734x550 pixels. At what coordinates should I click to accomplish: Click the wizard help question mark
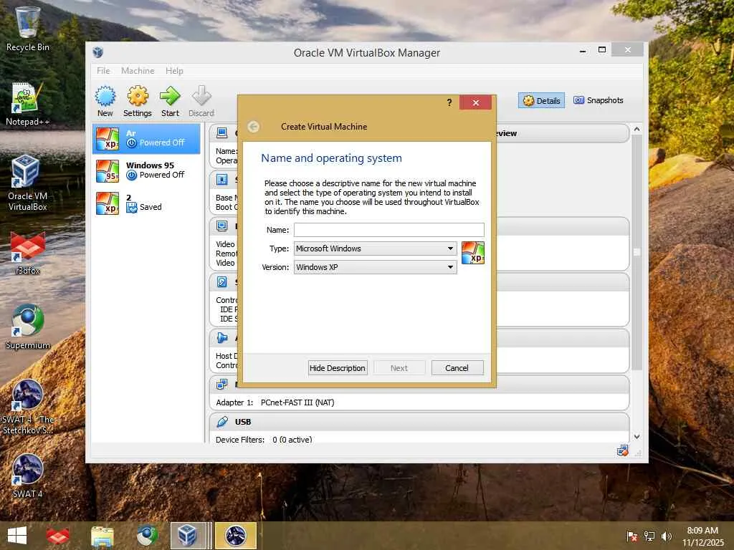(x=449, y=102)
